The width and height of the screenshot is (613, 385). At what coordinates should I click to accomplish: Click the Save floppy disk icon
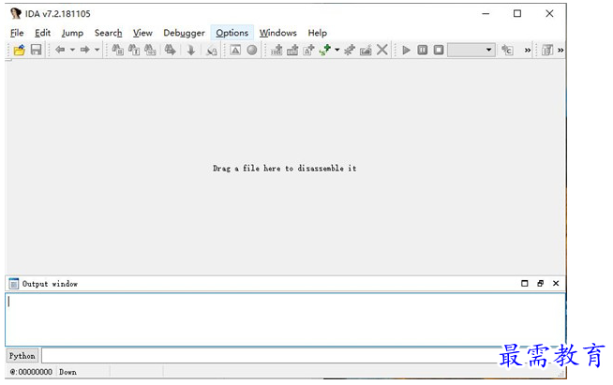tap(36, 50)
